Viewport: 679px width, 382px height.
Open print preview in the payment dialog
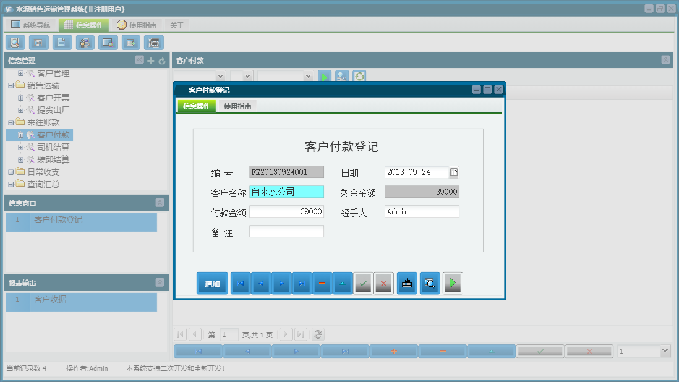coord(429,282)
